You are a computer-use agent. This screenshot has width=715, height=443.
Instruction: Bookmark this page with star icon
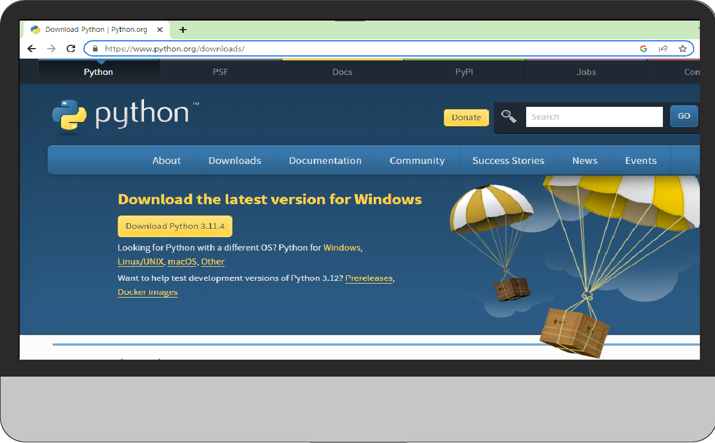tap(682, 49)
